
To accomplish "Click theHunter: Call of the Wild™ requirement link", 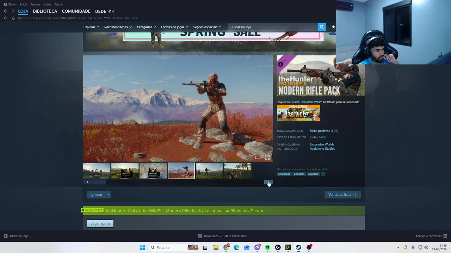I will click(304, 102).
